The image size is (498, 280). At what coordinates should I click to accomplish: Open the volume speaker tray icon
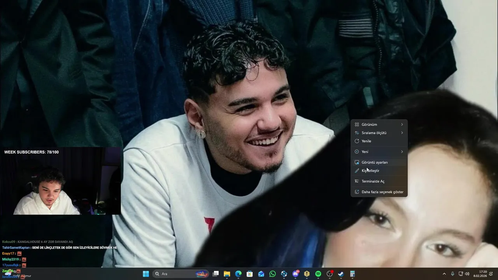(467, 274)
